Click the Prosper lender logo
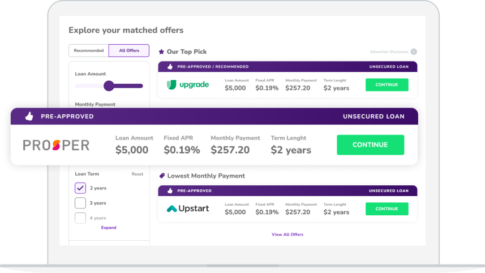485x273 pixels. pyautogui.click(x=56, y=145)
